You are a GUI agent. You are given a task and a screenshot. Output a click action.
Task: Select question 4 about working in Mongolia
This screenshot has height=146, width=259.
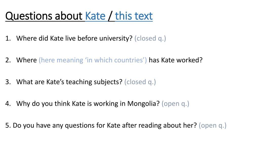click(88, 104)
